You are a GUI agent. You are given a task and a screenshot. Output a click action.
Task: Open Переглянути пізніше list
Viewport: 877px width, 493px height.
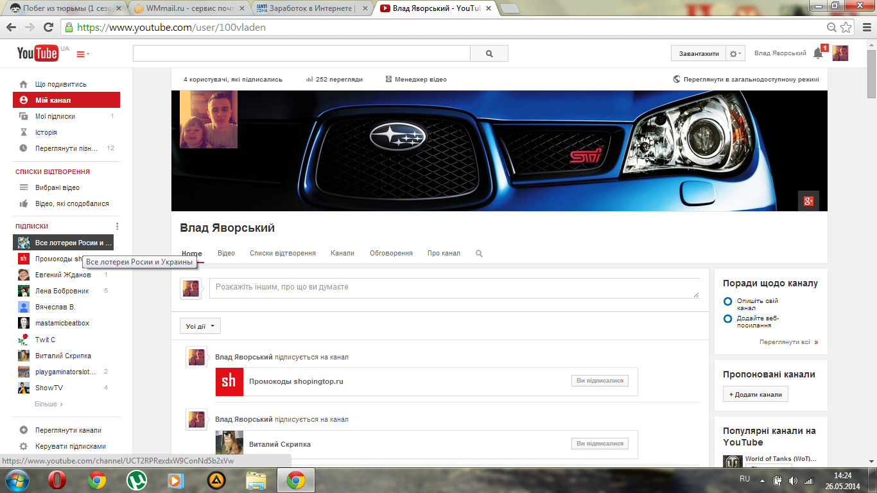(x=66, y=148)
